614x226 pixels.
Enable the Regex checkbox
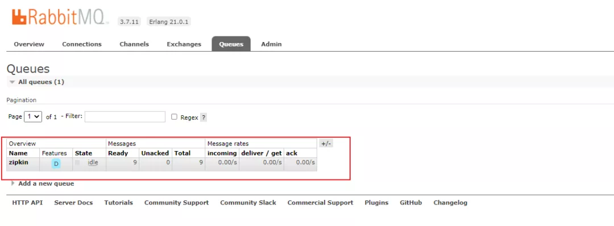pyautogui.click(x=175, y=117)
